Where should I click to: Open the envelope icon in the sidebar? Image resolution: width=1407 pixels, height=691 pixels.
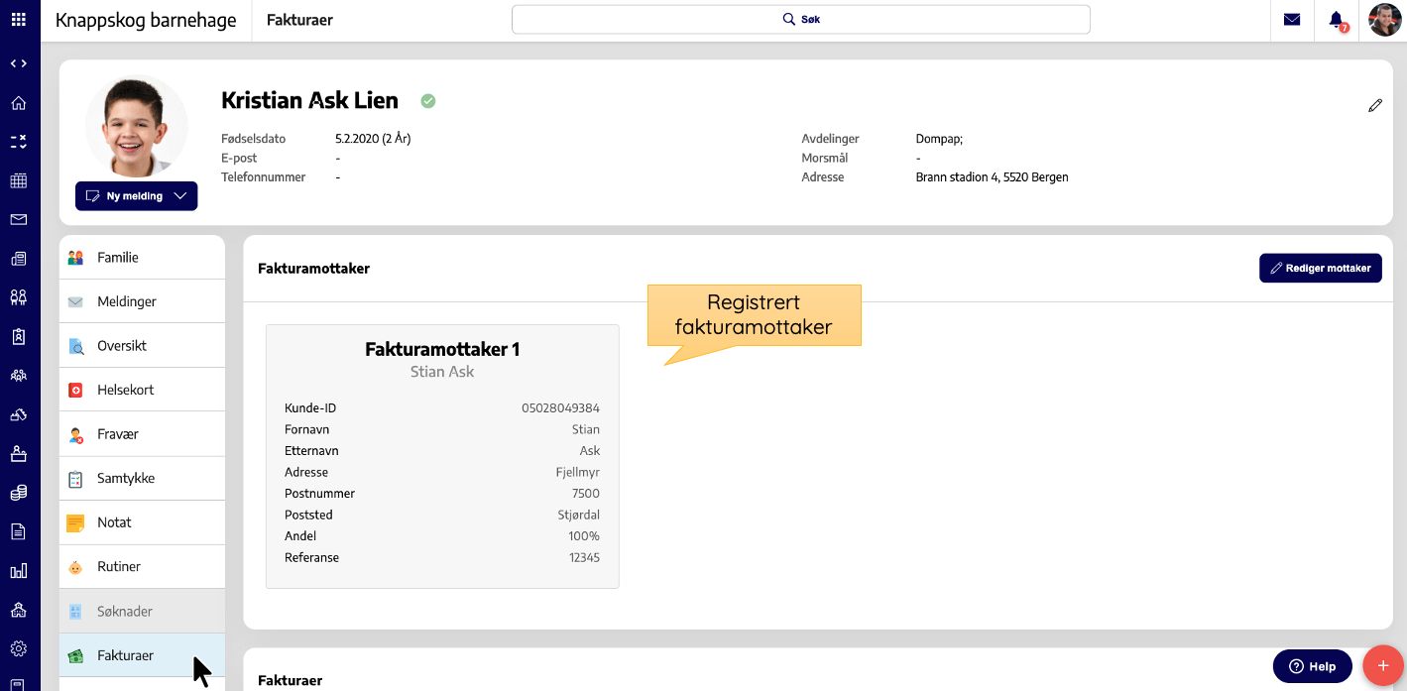[18, 219]
